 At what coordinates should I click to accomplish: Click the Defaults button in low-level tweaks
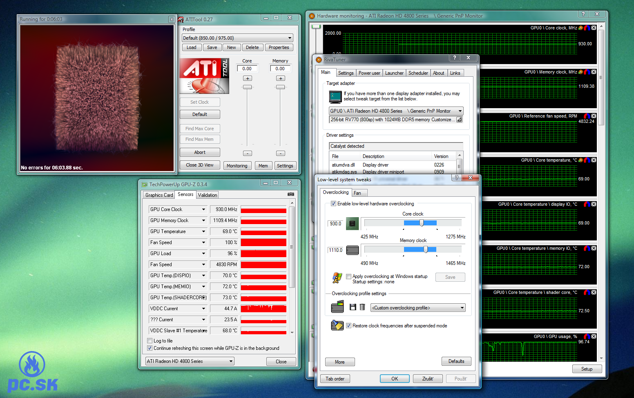[456, 361]
